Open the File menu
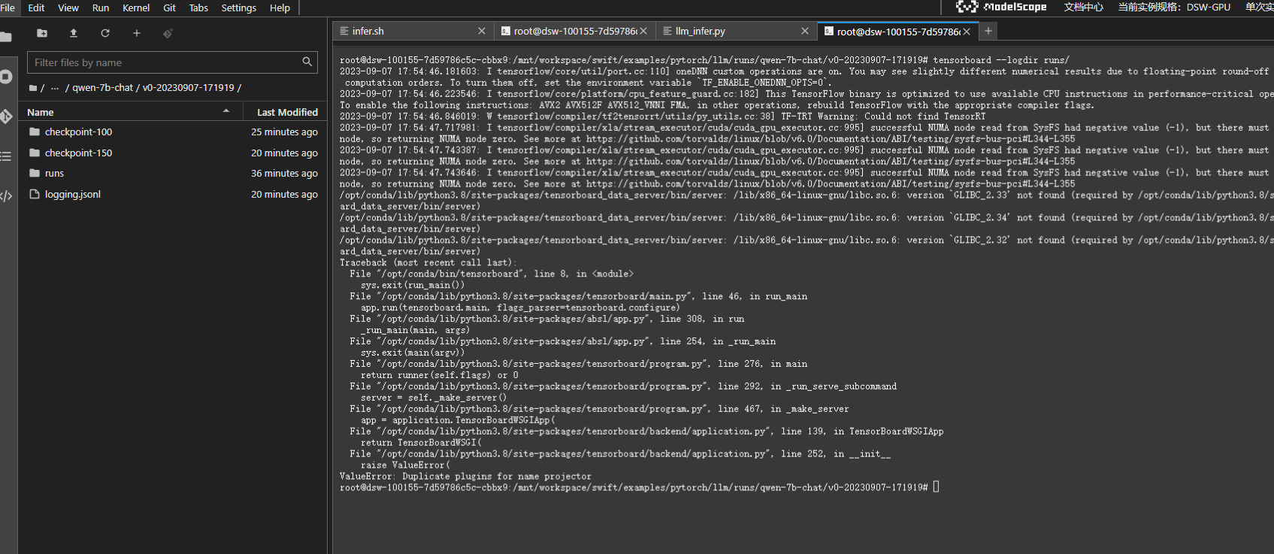The height and width of the screenshot is (554, 1274). 8,8
